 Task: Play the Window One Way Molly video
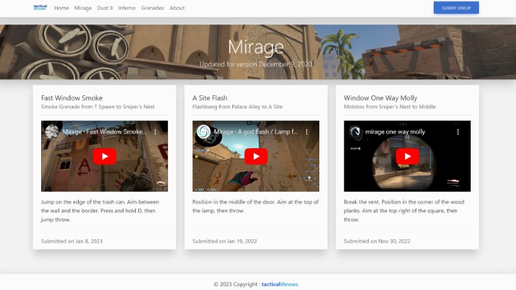coord(407,156)
